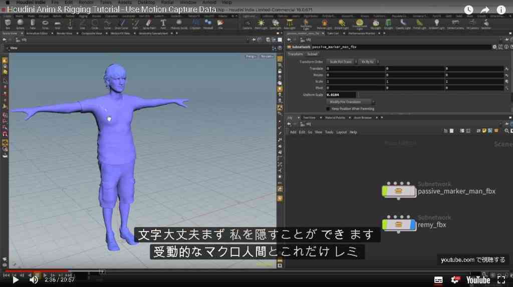
Task: Toggle subtitles closed captions button
Action: tap(438, 280)
